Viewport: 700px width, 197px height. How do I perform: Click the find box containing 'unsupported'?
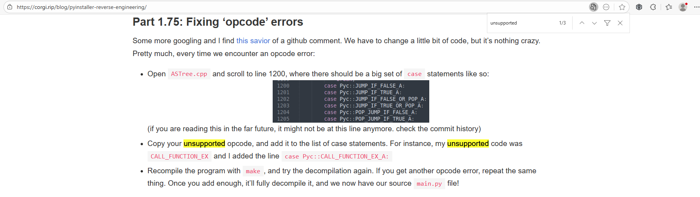(x=522, y=23)
